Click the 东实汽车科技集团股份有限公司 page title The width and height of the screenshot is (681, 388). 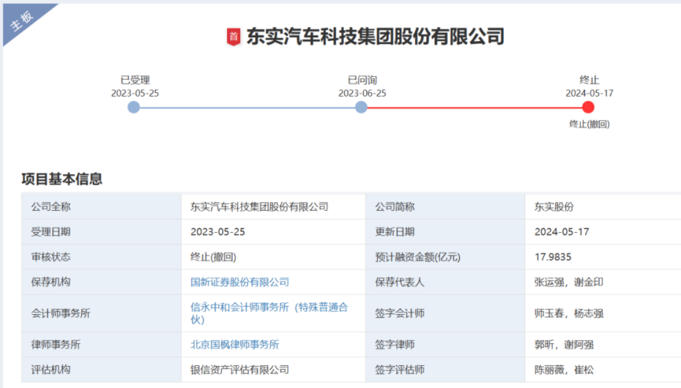[x=375, y=37]
